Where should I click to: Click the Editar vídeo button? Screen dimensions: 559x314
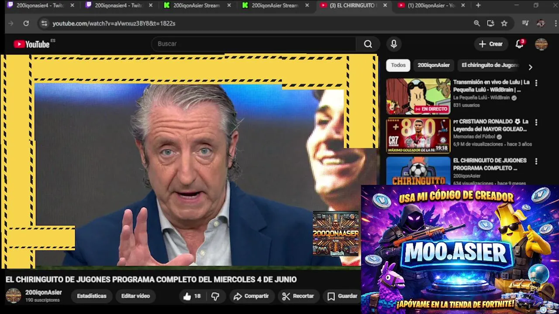coord(135,296)
